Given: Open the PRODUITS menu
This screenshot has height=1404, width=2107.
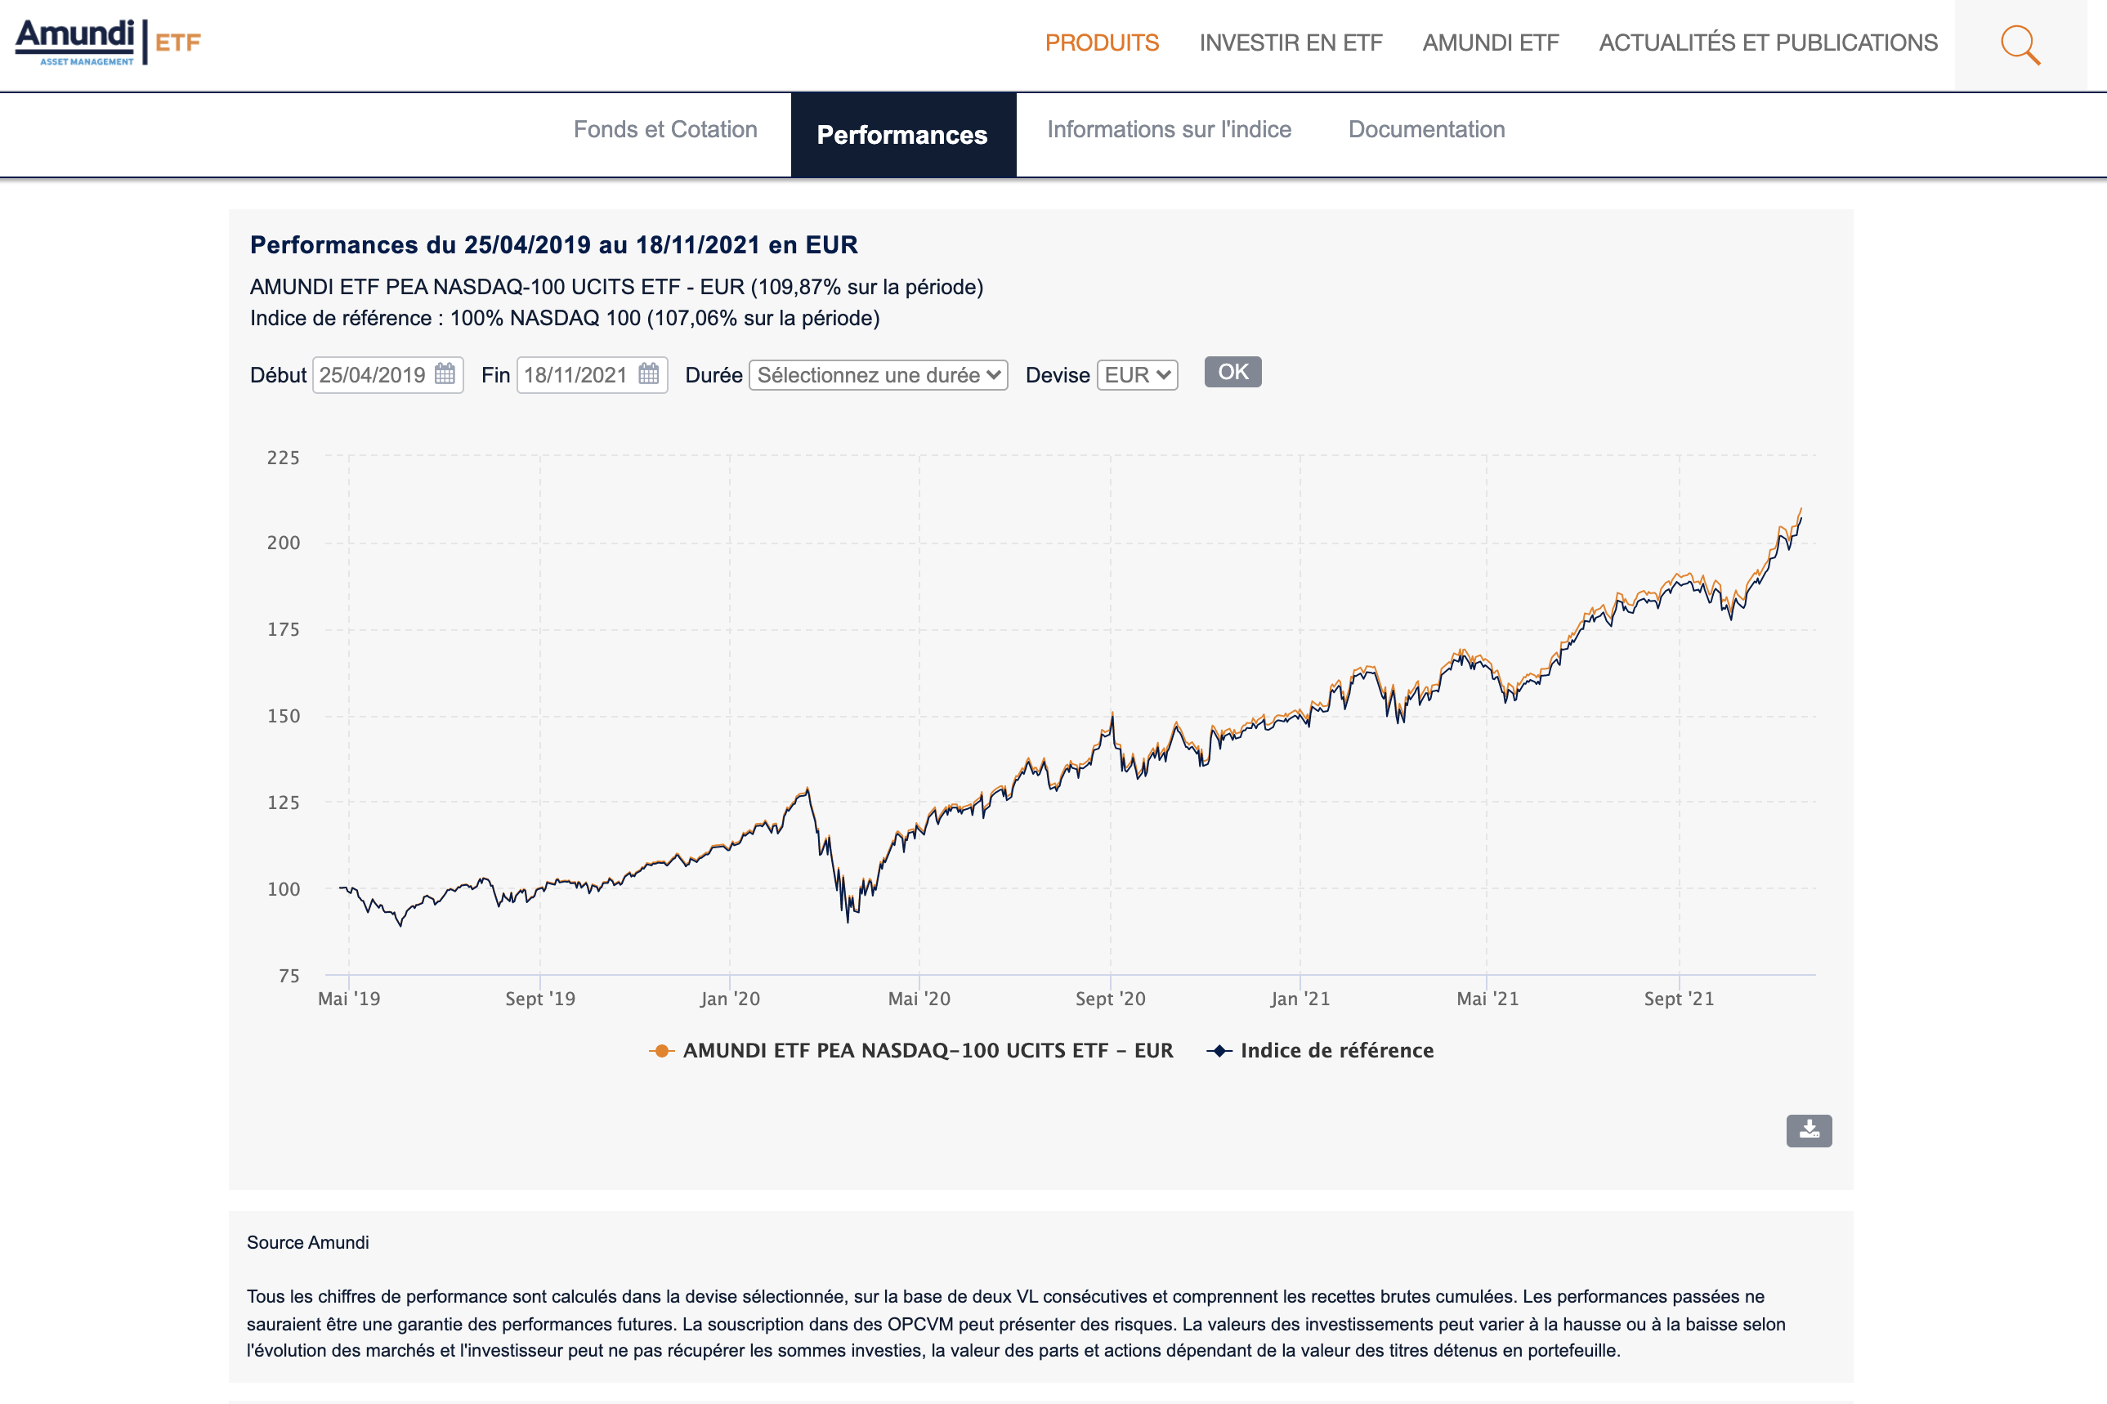Looking at the screenshot, I should (x=1102, y=43).
